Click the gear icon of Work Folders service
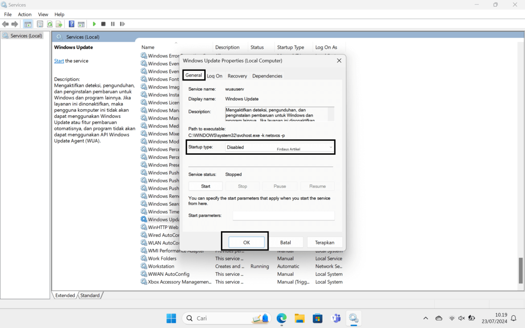Screen dimensions: 525x328 pos(144,258)
